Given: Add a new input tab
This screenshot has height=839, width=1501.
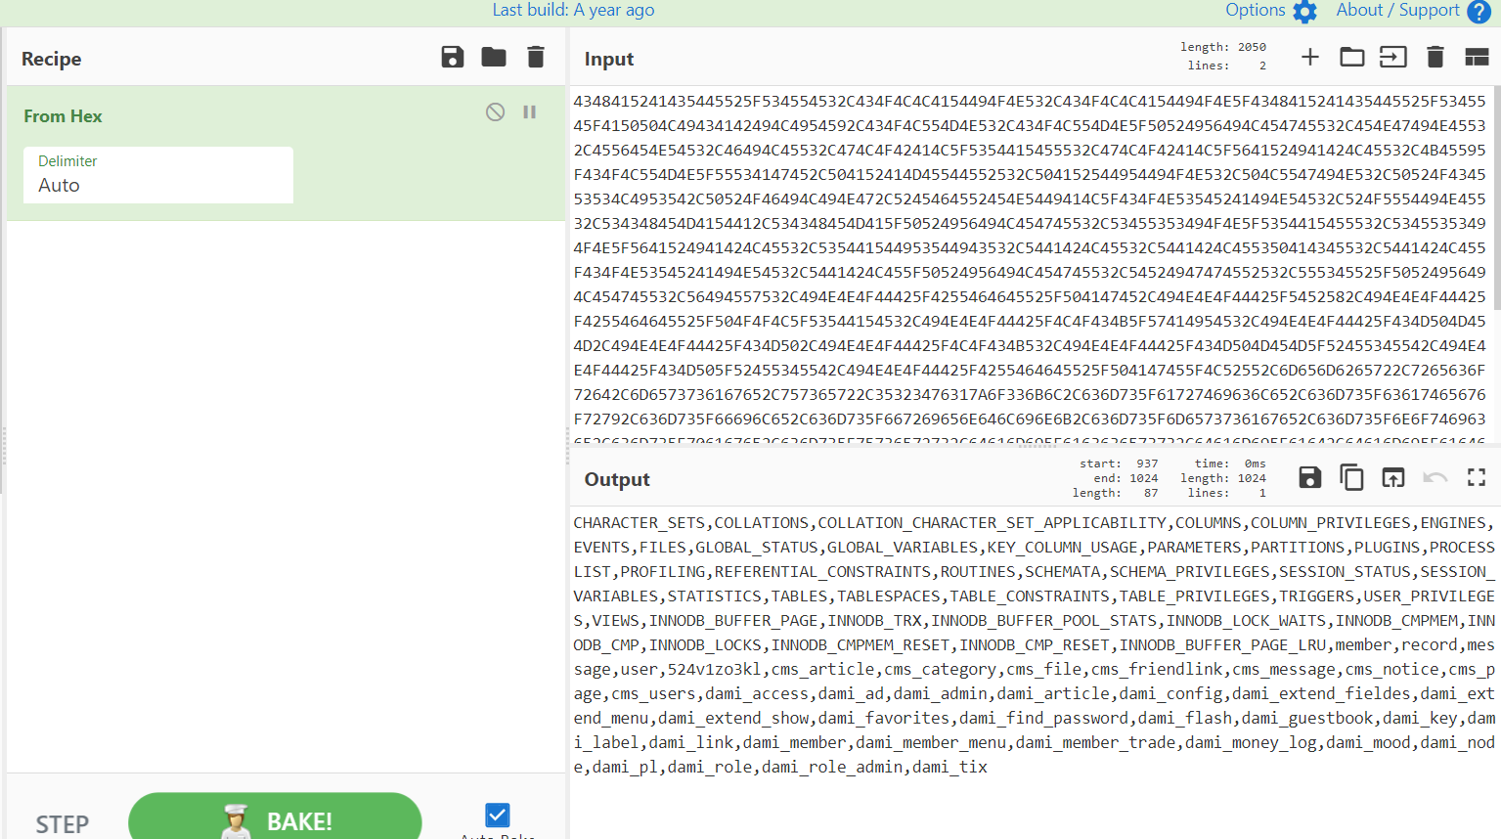Looking at the screenshot, I should point(1310,57).
